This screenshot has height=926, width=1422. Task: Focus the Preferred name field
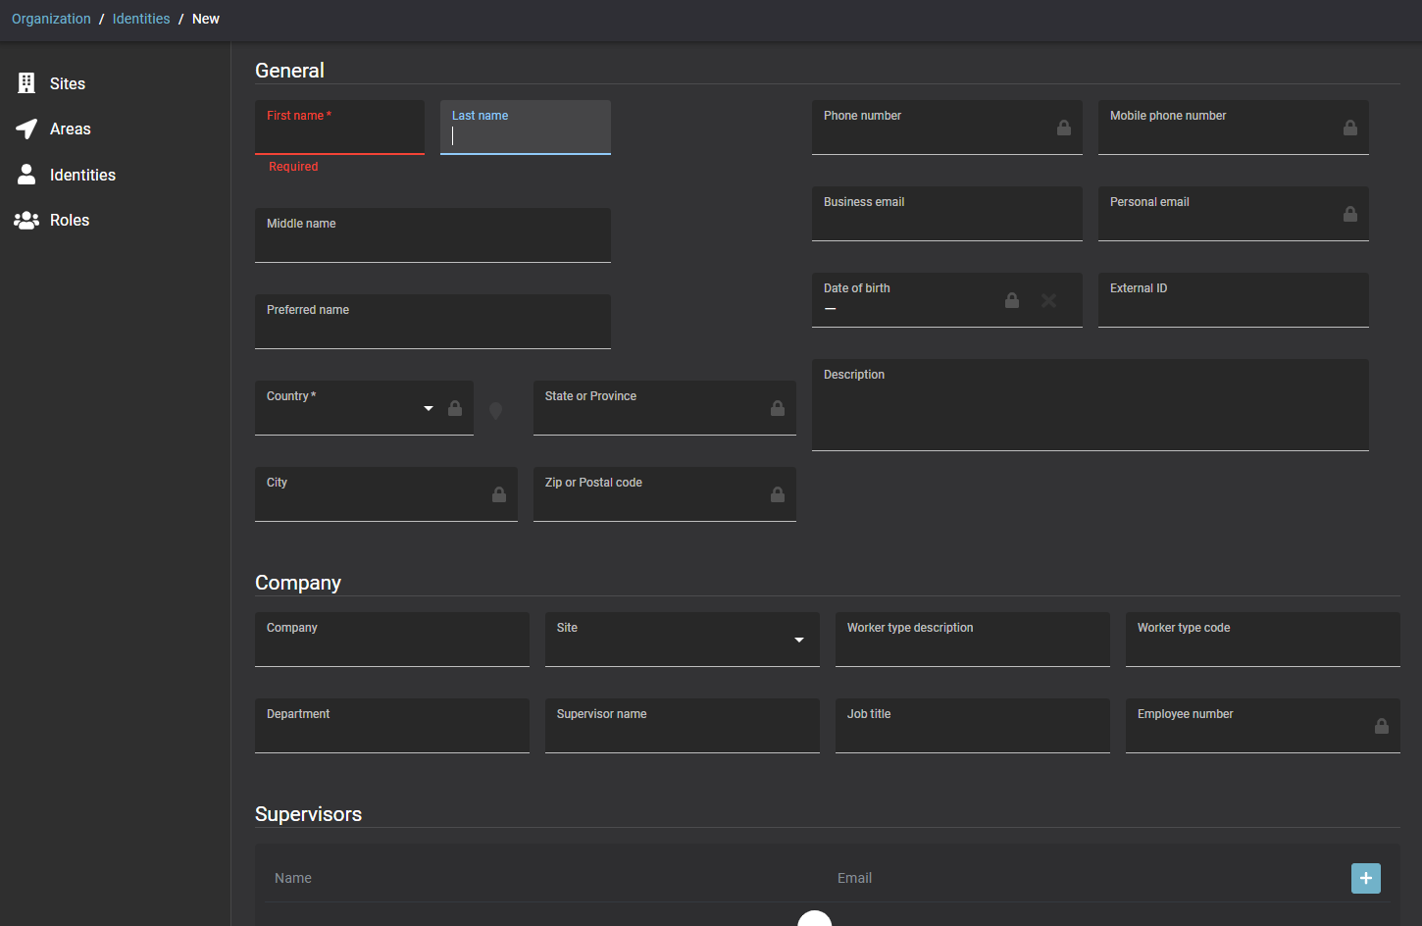click(x=432, y=322)
